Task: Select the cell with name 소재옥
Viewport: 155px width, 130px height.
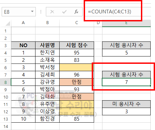Action: point(48,60)
